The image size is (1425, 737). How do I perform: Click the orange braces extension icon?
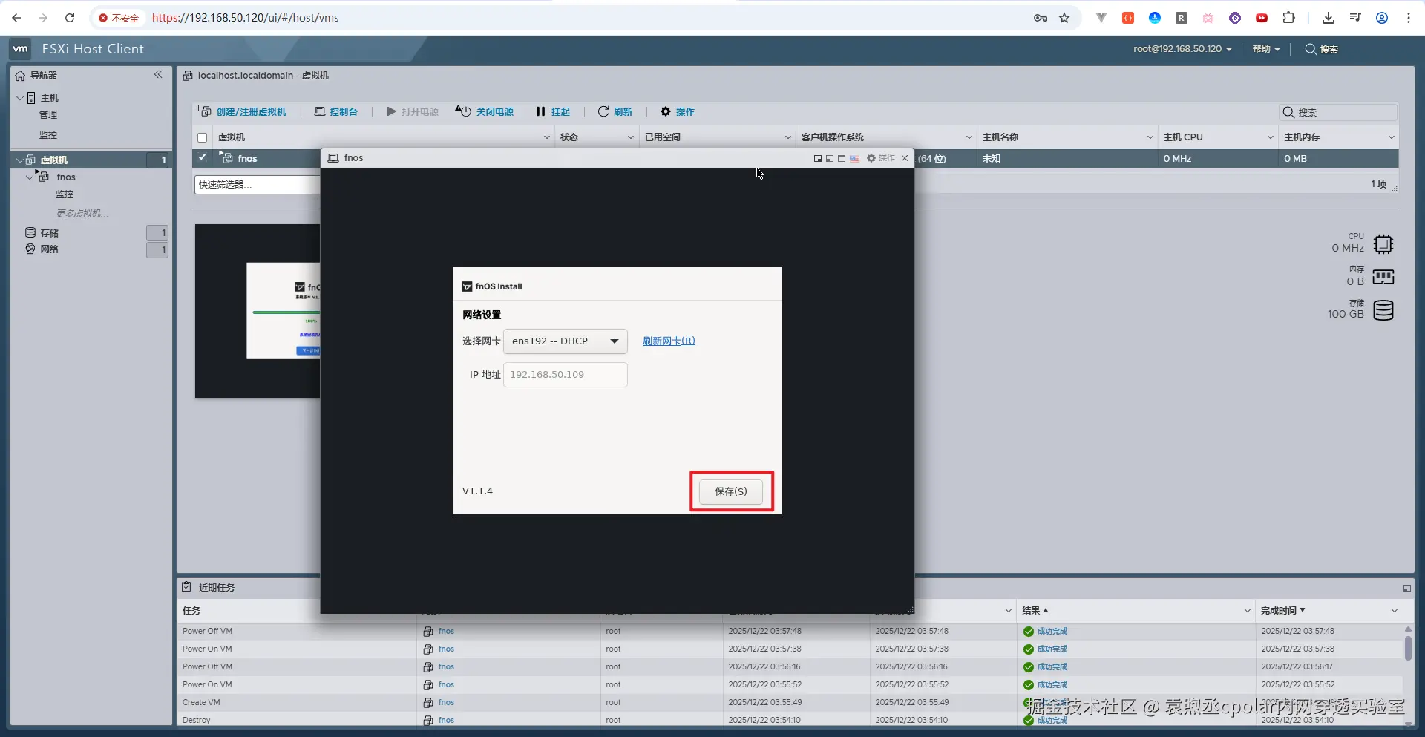click(x=1128, y=18)
